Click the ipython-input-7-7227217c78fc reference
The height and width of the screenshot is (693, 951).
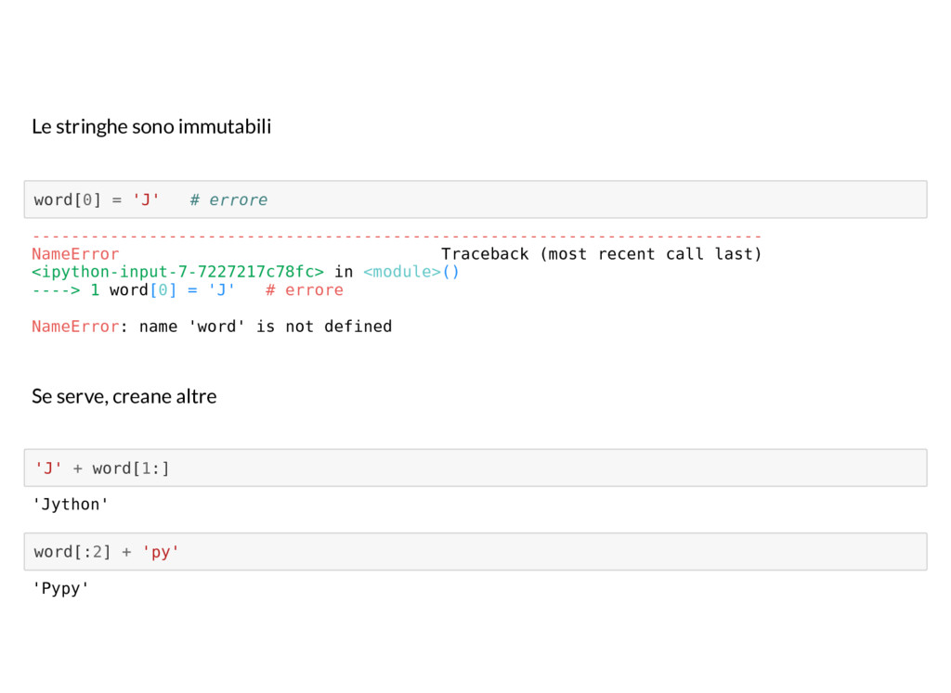pos(177,272)
